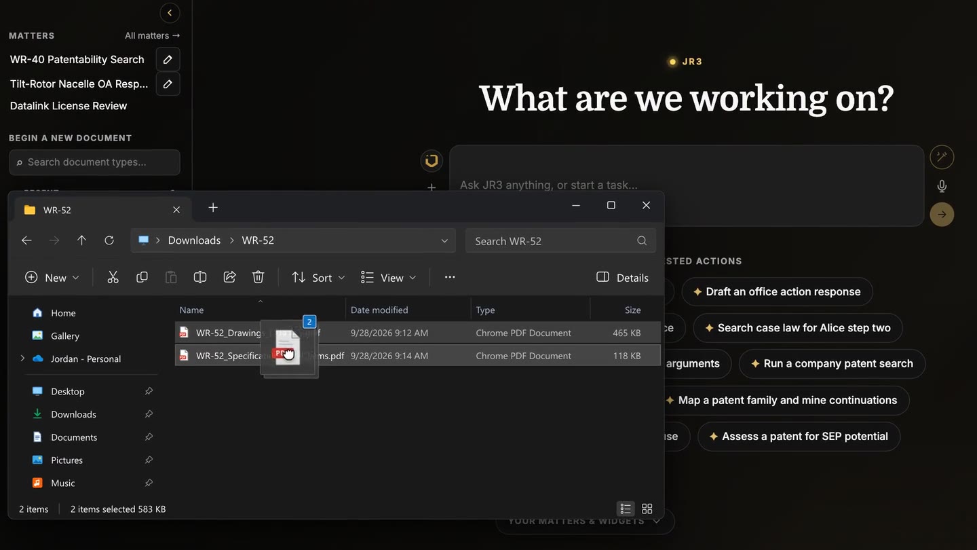Screen dimensions: 977x550
Task: Refresh the WR-52 folder view
Action: coord(109,240)
